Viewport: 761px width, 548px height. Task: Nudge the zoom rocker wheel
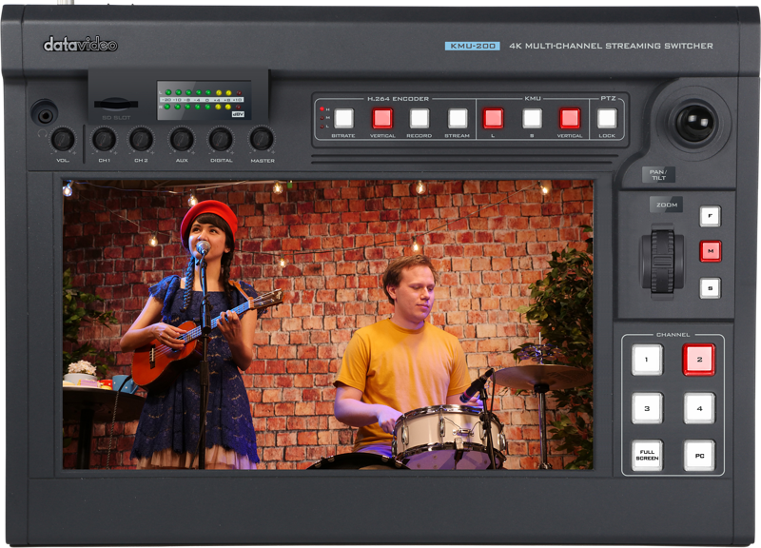662,261
